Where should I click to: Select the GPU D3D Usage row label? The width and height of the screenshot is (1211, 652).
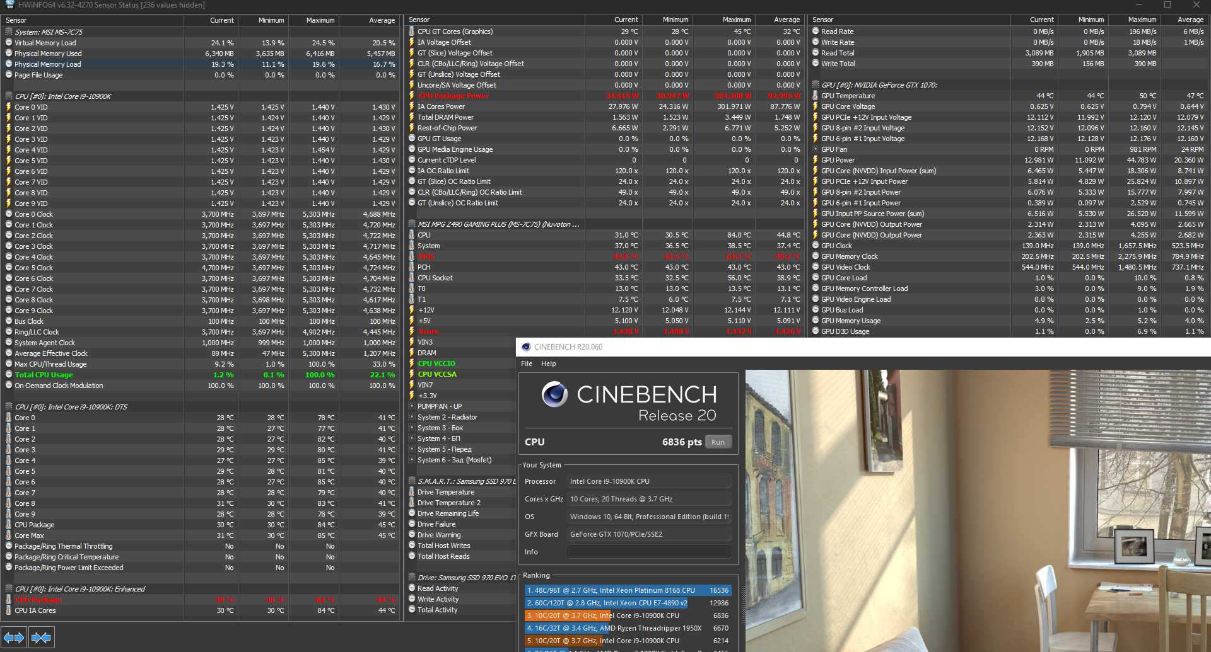(845, 331)
